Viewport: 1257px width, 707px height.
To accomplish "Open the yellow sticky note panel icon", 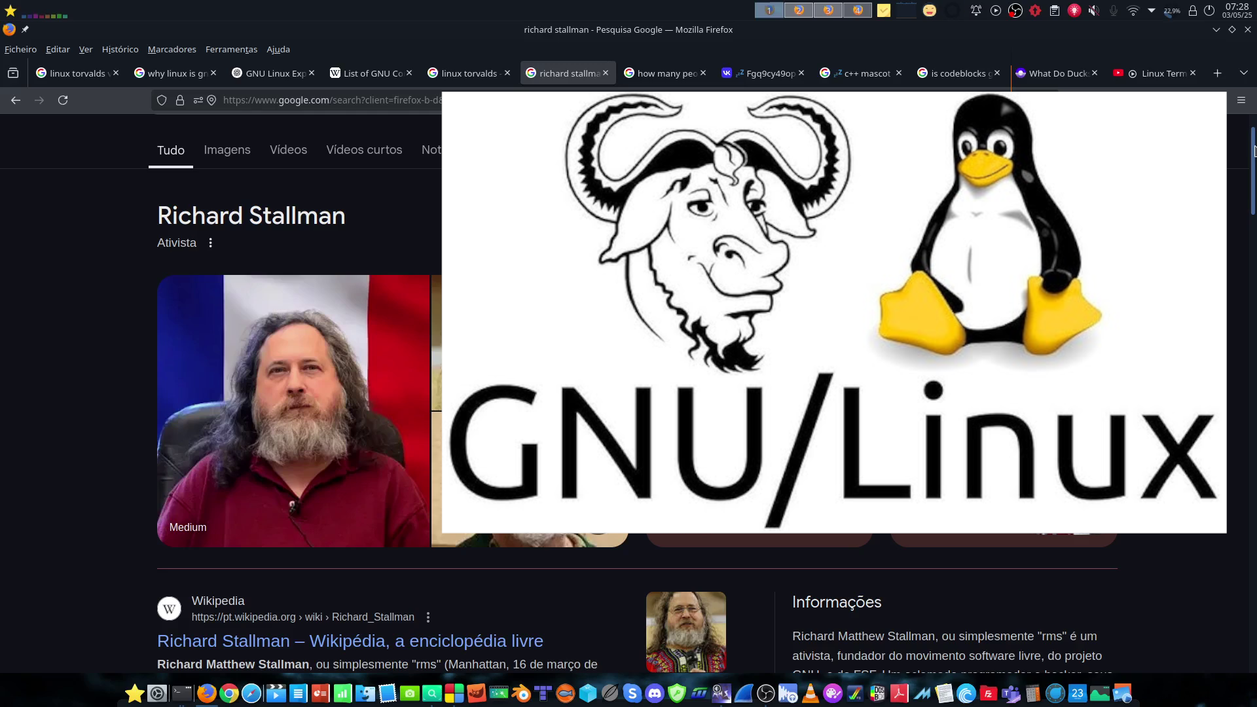I will click(x=884, y=10).
